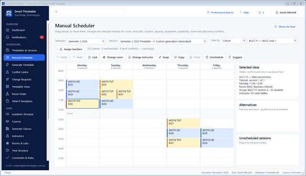Click the Copy button
Screen dimensions: 306x176
pyautogui.click(x=179, y=57)
